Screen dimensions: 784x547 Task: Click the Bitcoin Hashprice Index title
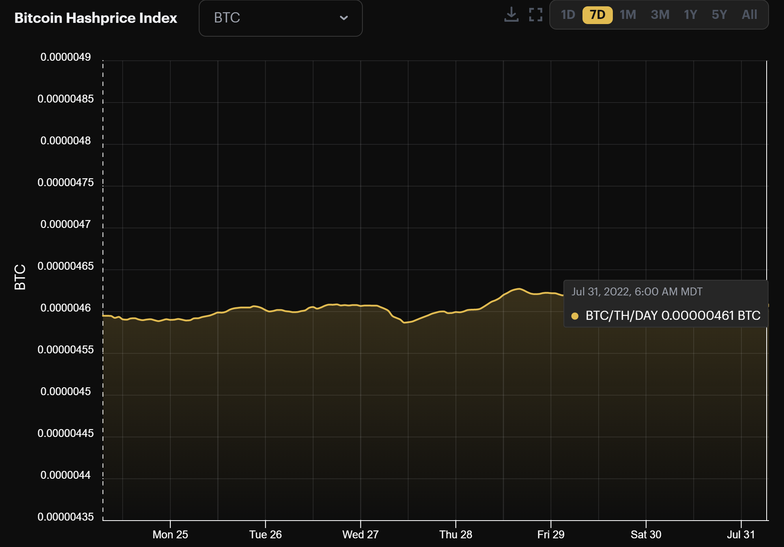pos(96,18)
